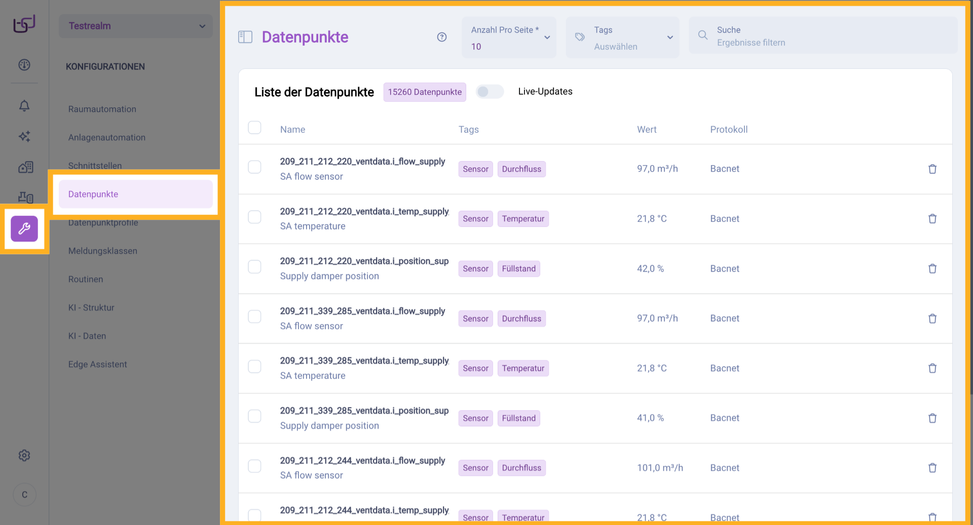Select Datenpunkte in the configuration menu

point(136,194)
